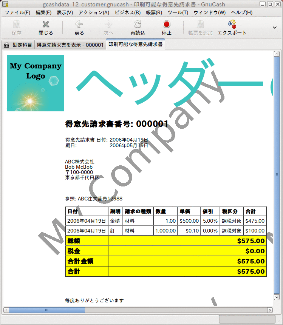
Task: Open the アクション (Actions) menu
Action: [93, 12]
